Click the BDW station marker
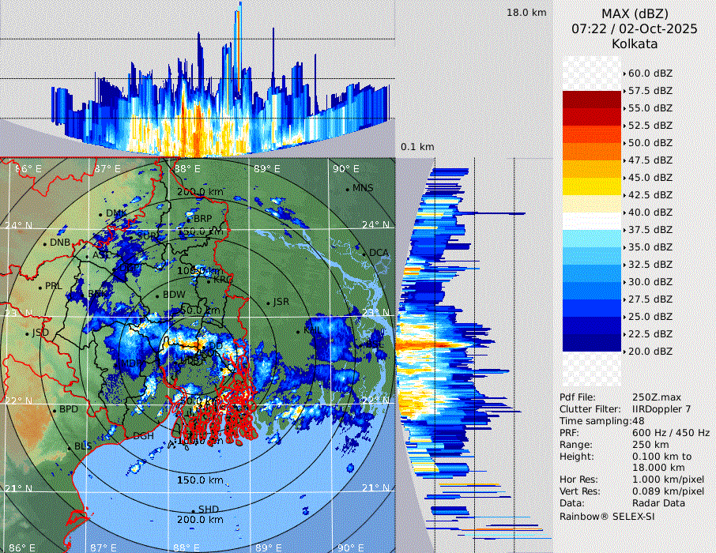 coord(157,295)
